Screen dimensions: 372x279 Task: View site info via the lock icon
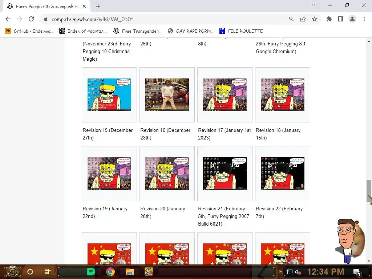[46, 19]
